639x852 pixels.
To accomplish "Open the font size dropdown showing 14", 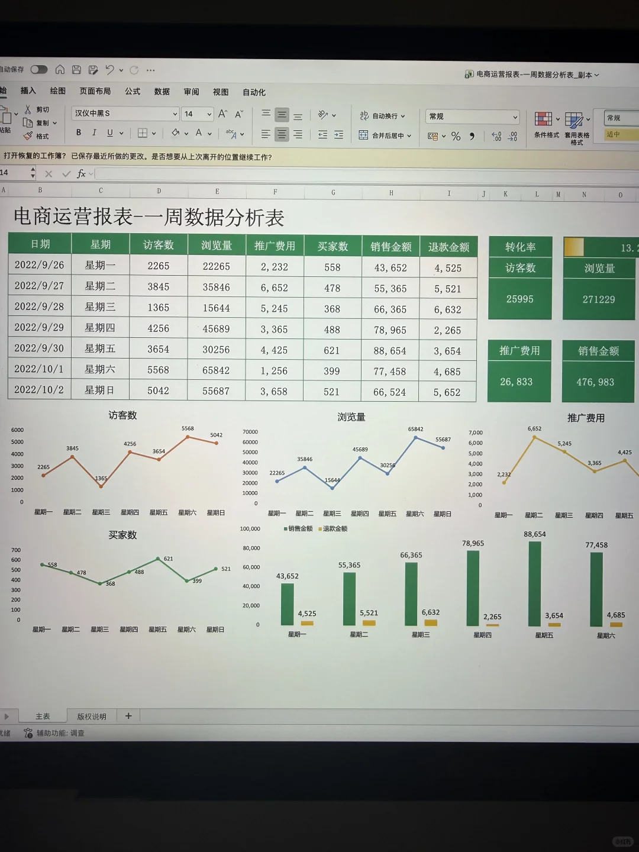I will click(196, 114).
